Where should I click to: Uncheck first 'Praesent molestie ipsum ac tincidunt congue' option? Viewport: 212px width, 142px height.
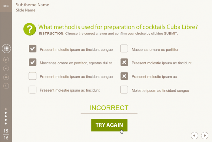pos(32,49)
